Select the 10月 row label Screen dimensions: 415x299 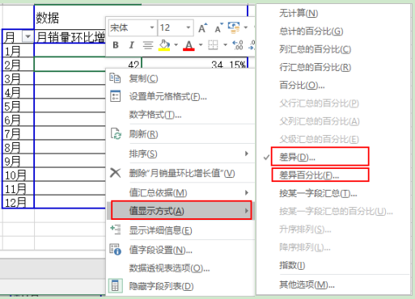click(18, 175)
